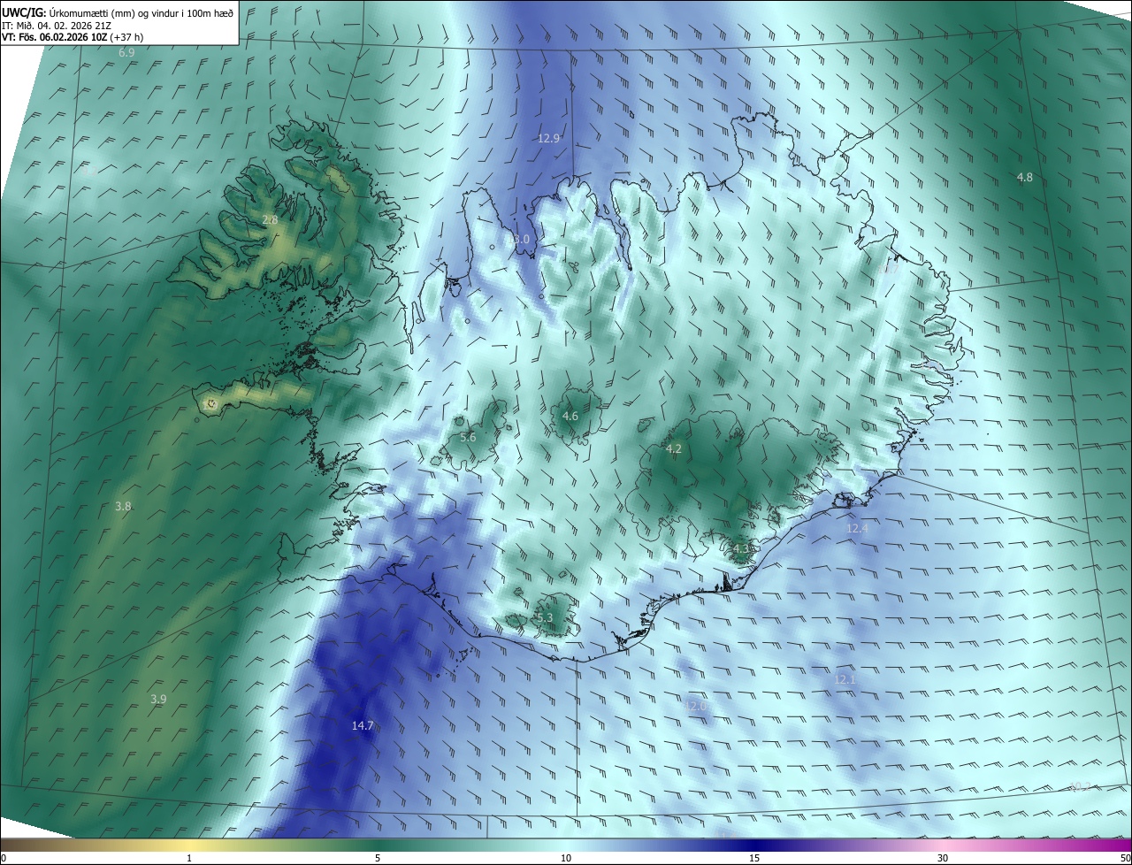This screenshot has height=865, width=1132.
Task: Click the 0 tick on the color scale
Action: pos(4,858)
